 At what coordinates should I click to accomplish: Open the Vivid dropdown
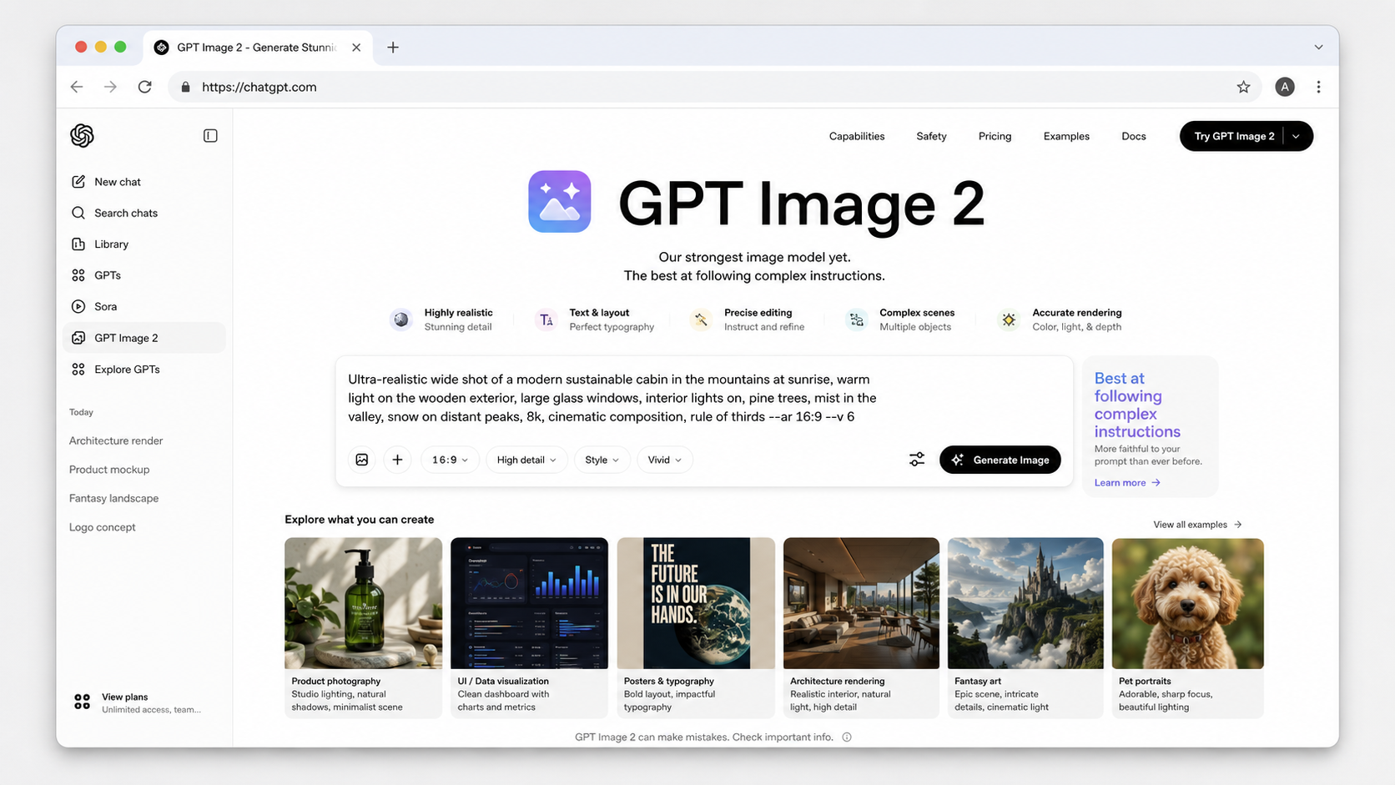click(665, 460)
